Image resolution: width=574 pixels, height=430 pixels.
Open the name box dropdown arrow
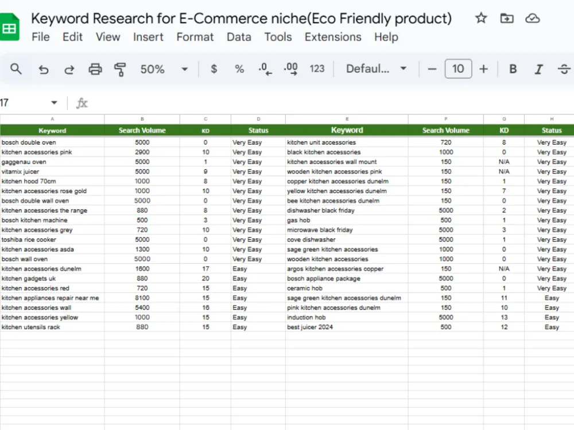pyautogui.click(x=54, y=103)
